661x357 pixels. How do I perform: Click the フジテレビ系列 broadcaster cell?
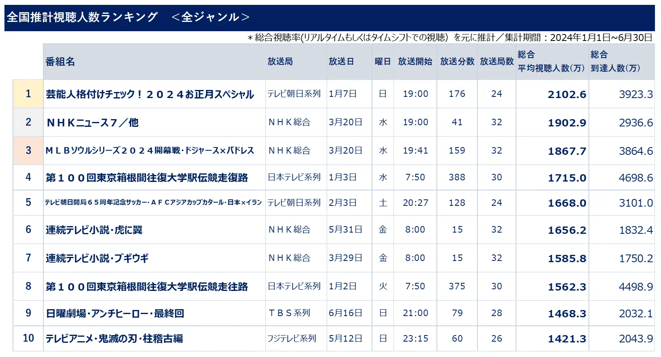[x=291, y=338]
